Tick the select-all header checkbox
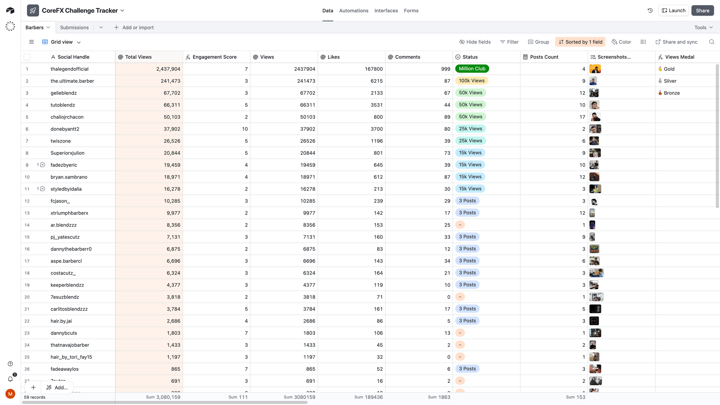This screenshot has height=405, width=720. [x=27, y=57]
